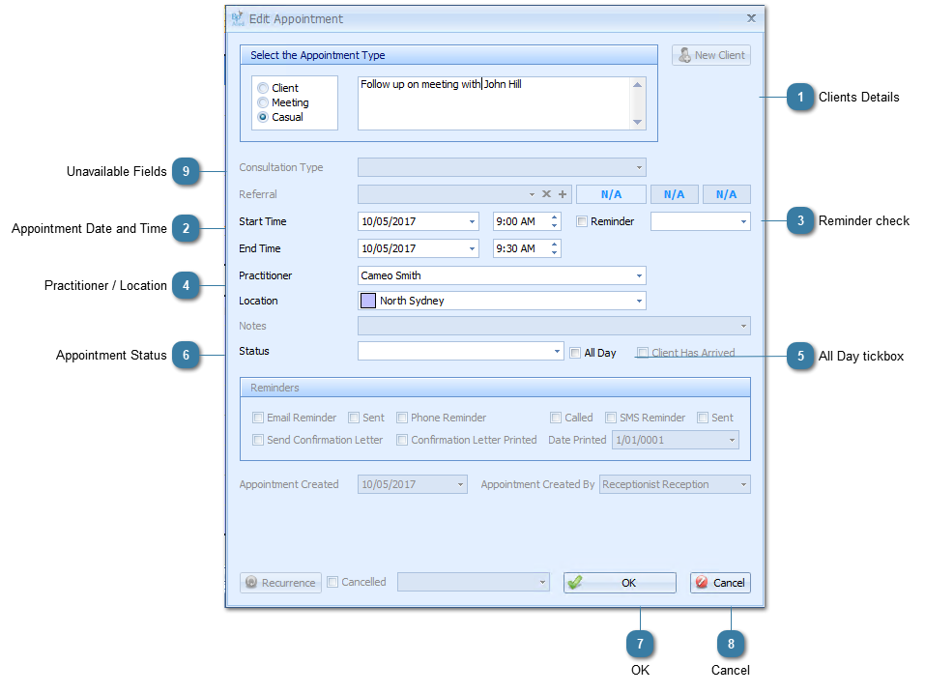Click Cameo Smith in Practitioner field
Viewport: 925px width, 693px height.
[390, 275]
